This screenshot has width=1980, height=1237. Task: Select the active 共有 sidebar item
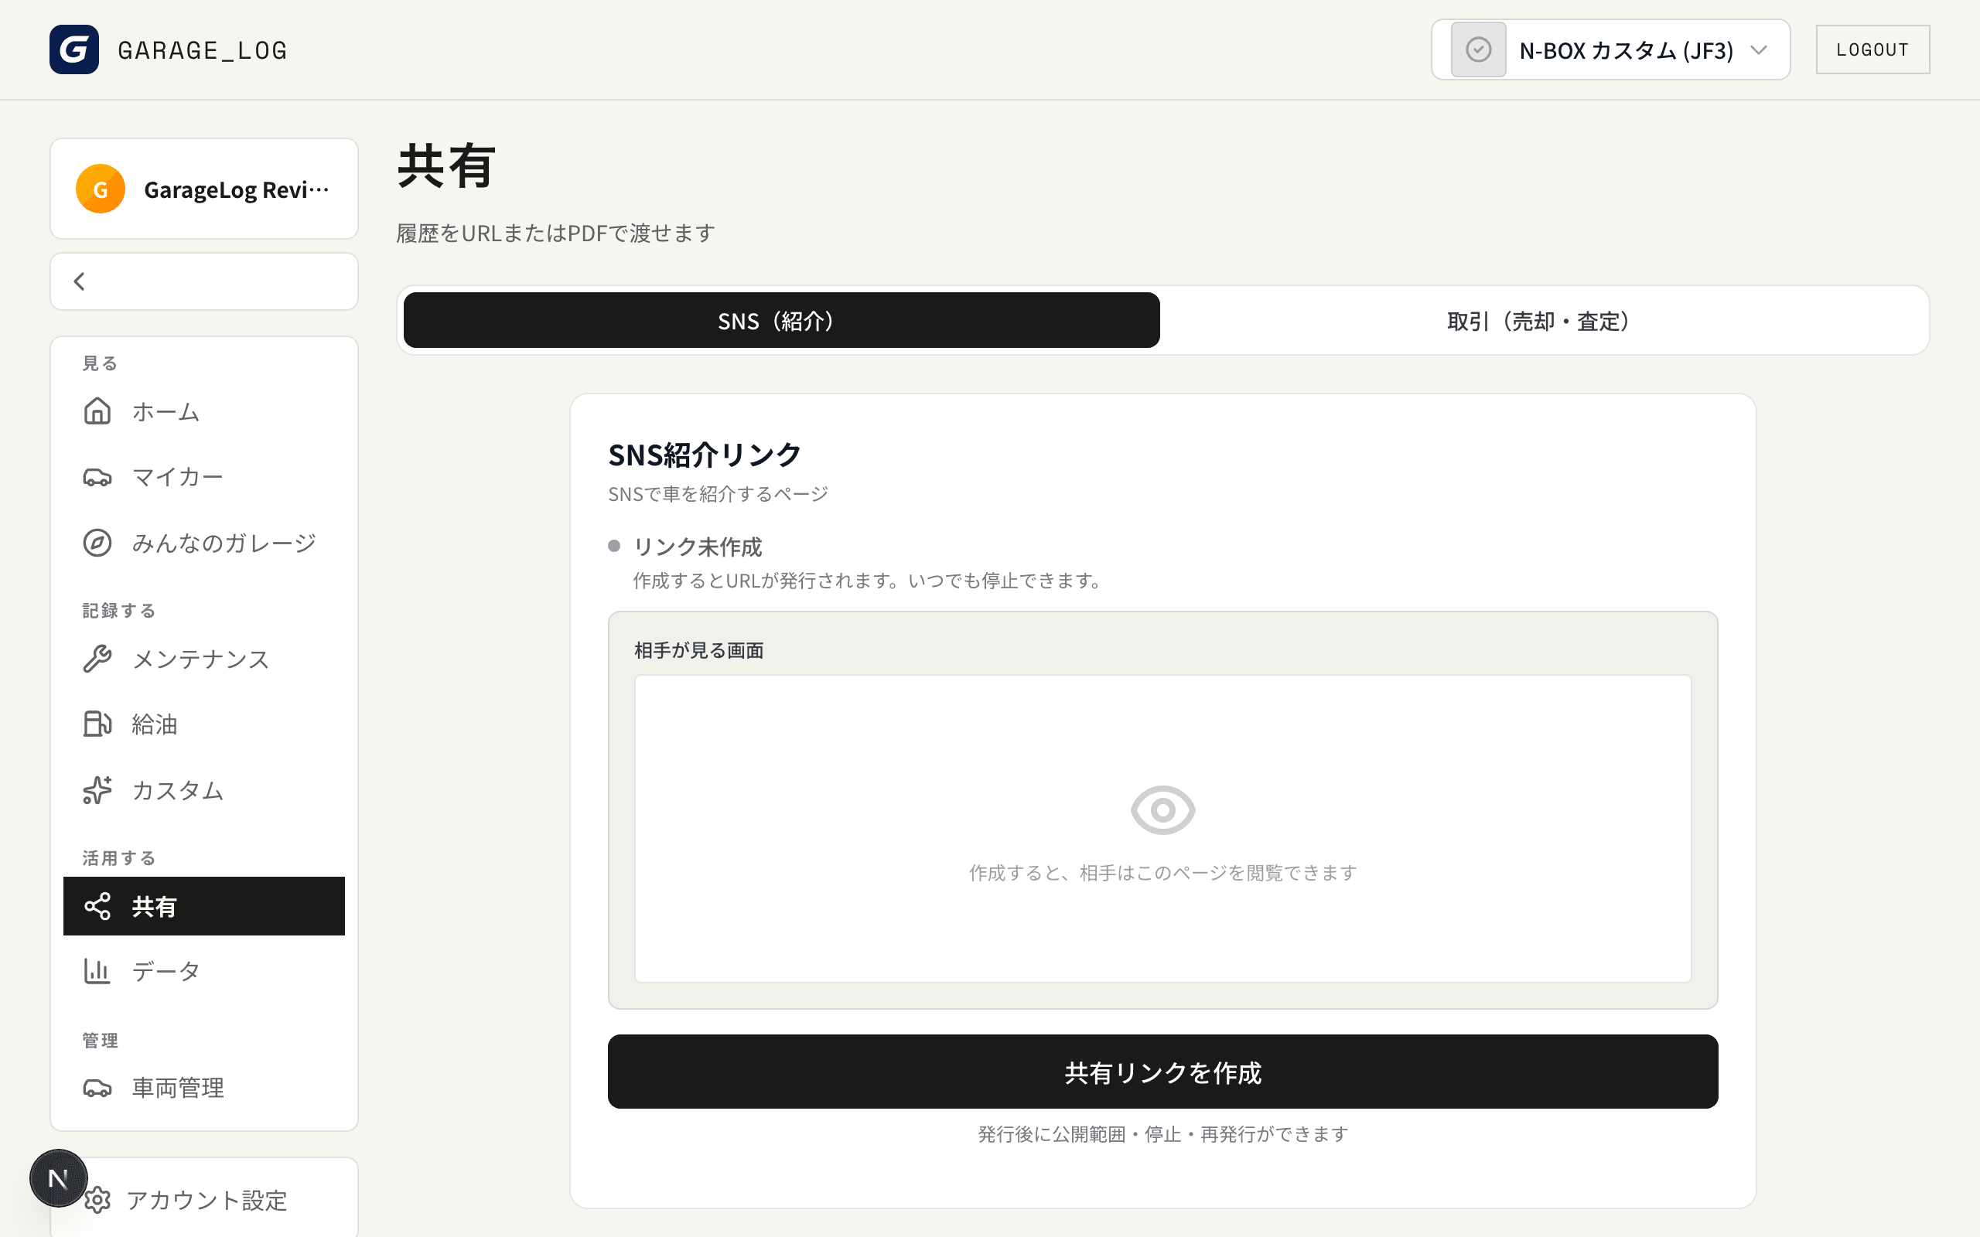(203, 906)
